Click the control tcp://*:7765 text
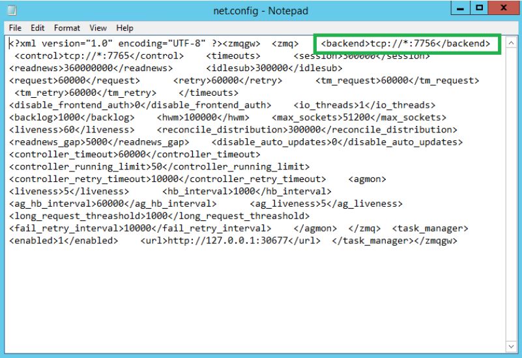The height and width of the screenshot is (358, 522). [x=99, y=56]
